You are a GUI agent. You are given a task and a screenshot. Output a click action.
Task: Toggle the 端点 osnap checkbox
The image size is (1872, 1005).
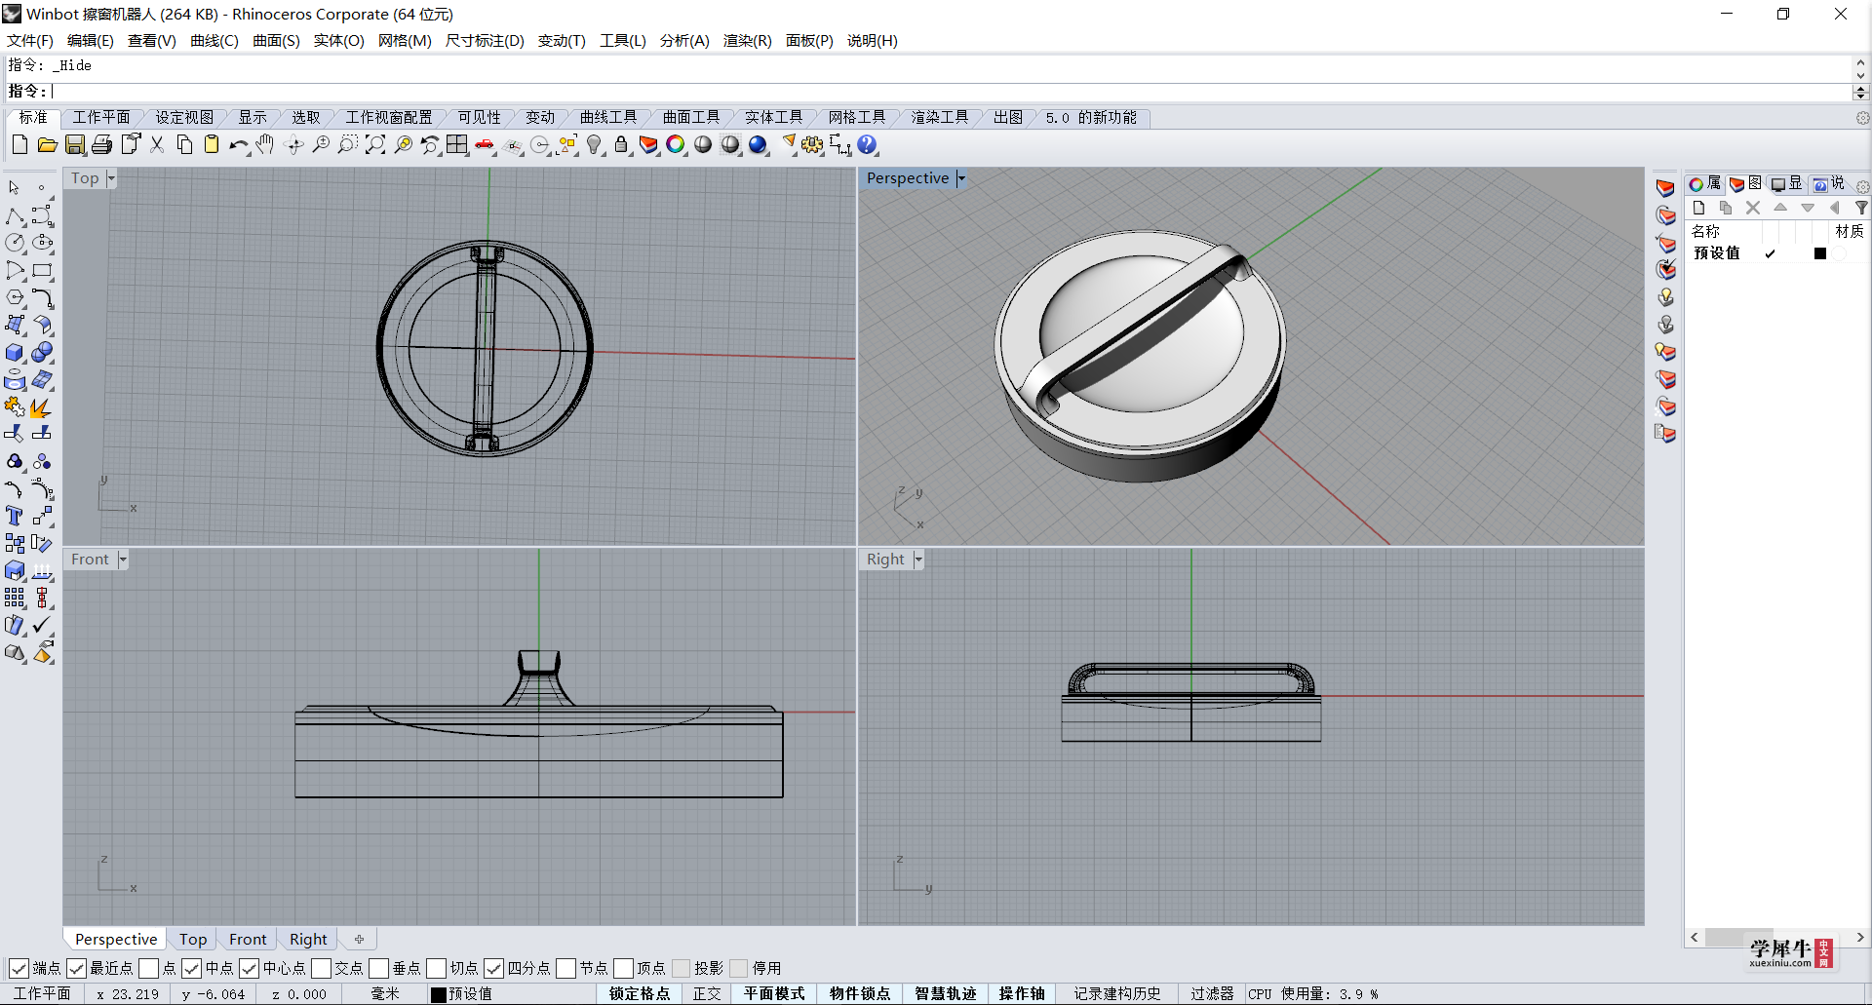click(x=19, y=968)
